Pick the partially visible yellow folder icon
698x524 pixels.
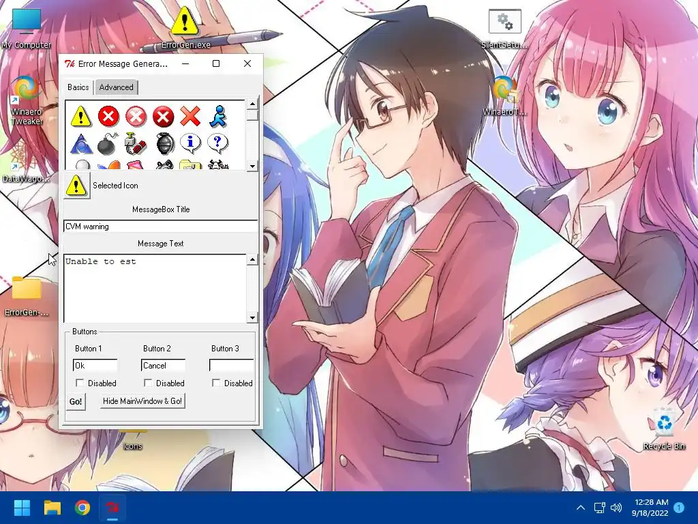[x=191, y=165]
